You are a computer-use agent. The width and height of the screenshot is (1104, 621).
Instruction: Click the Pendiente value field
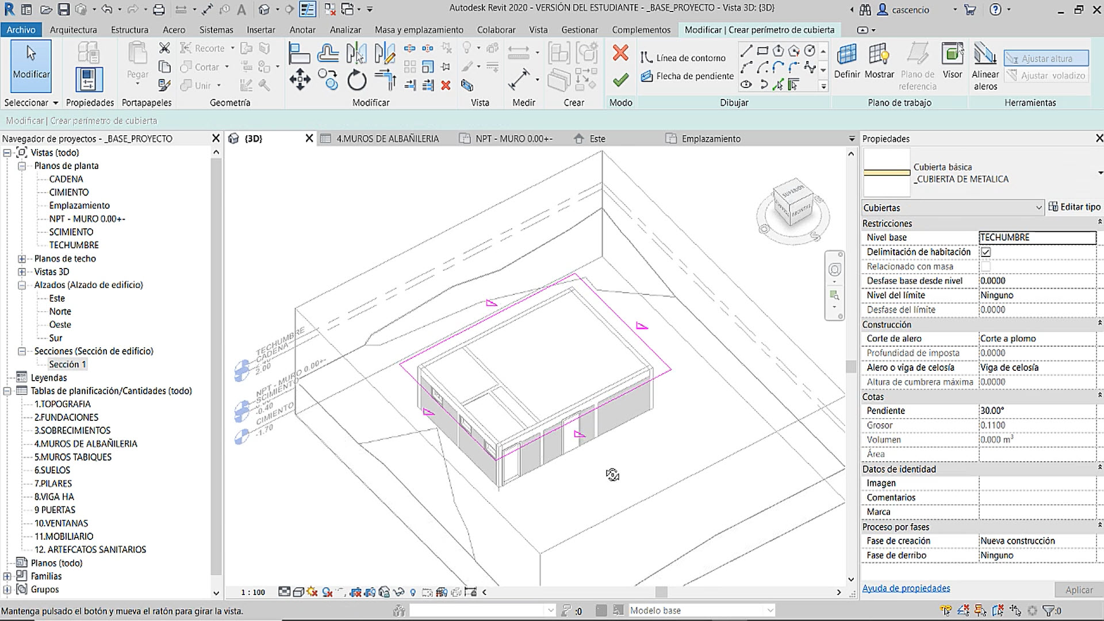tap(1037, 411)
